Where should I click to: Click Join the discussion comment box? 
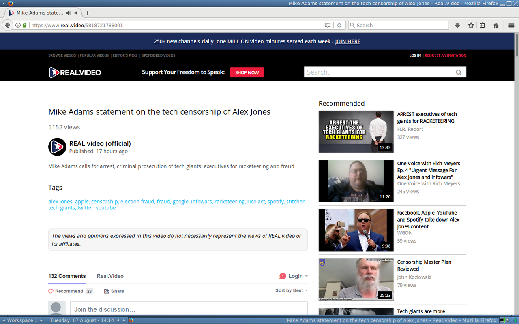[189, 308]
